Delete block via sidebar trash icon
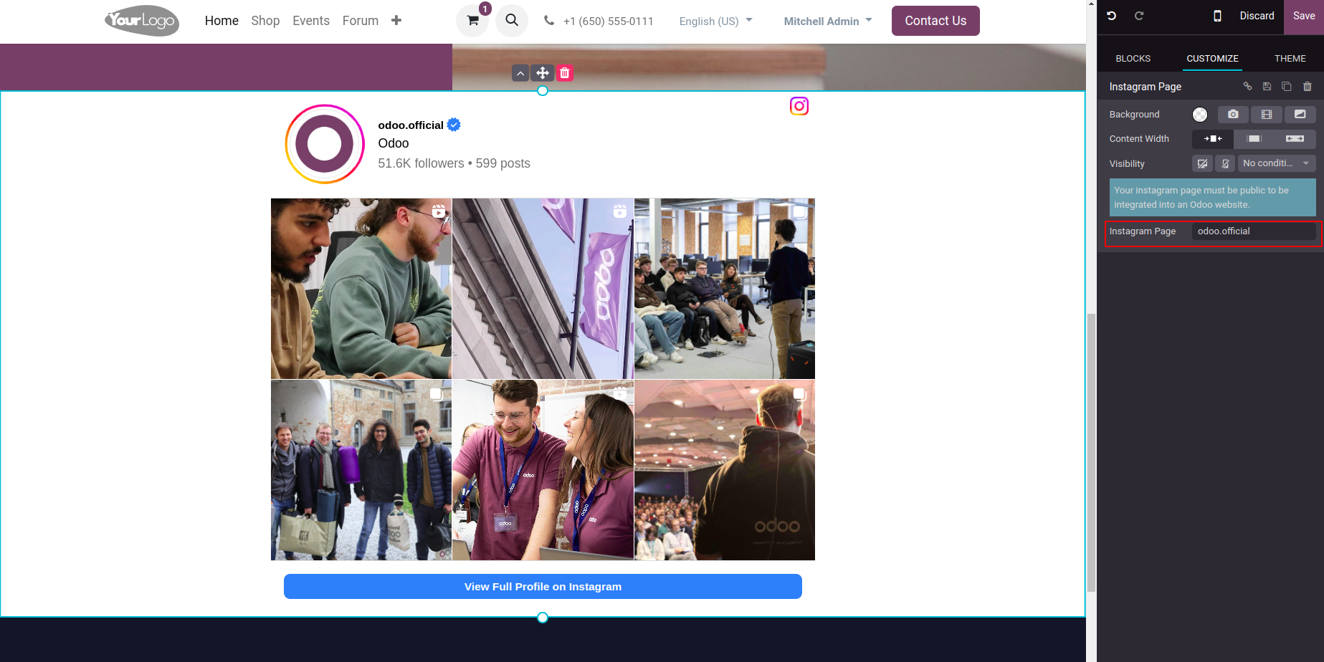Image resolution: width=1324 pixels, height=662 pixels. pos(1308,87)
